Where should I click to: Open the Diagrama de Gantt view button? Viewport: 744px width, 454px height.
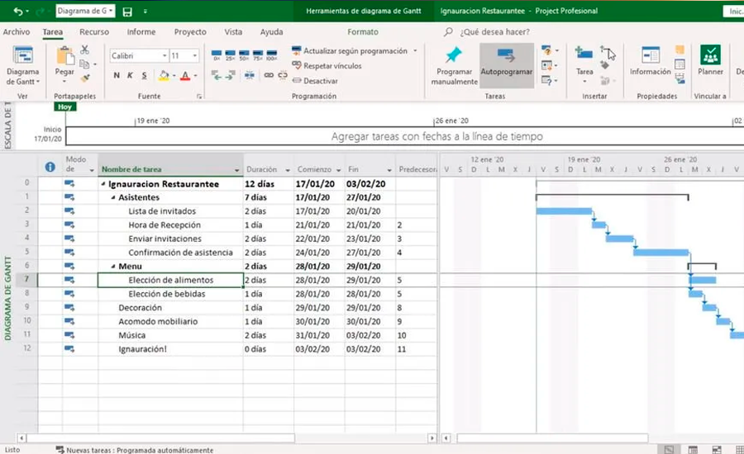tap(23, 66)
